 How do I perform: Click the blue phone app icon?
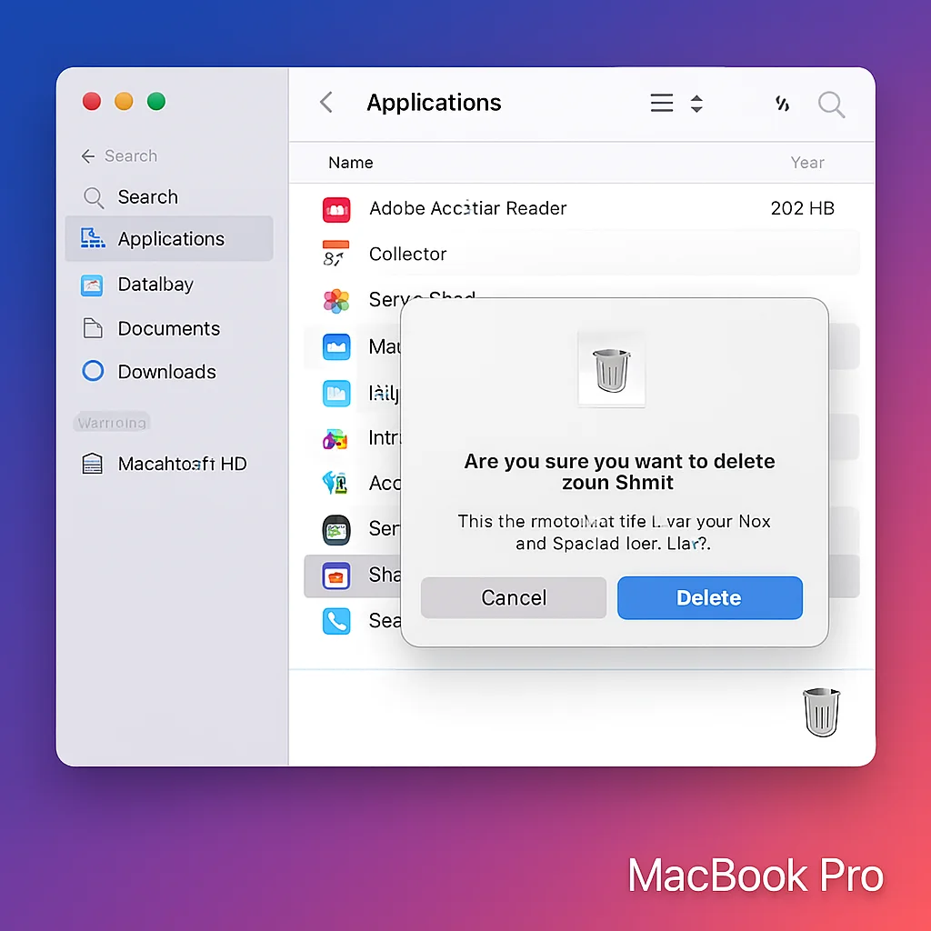point(336,621)
